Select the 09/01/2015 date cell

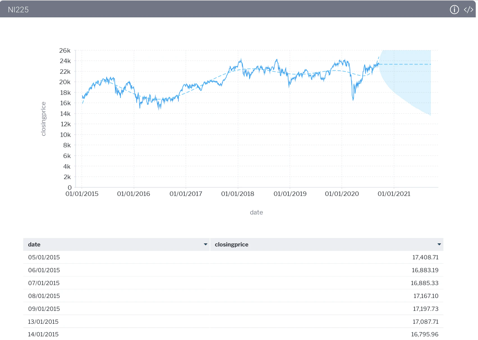pos(44,309)
